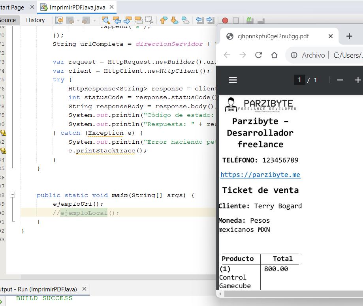Uncomment selected lines icon
Screen dimensions: 363x306
pyautogui.click(x=261, y=21)
